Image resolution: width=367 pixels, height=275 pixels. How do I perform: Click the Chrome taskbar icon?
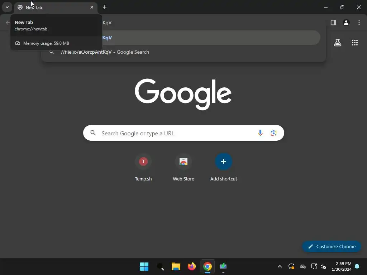pyautogui.click(x=208, y=266)
